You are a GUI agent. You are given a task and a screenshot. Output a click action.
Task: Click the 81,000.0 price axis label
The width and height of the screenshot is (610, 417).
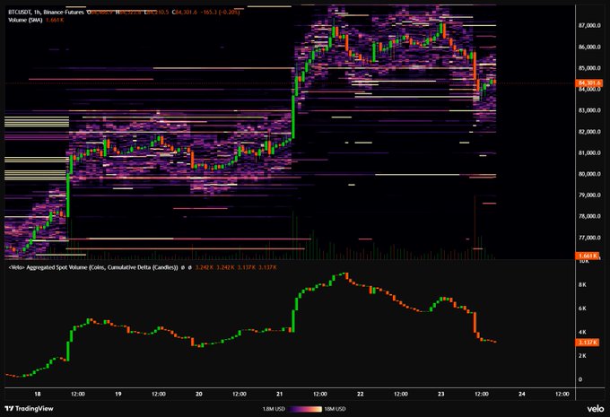[x=589, y=152]
